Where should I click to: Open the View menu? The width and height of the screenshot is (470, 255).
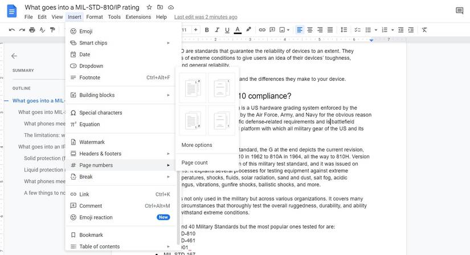[x=57, y=17]
